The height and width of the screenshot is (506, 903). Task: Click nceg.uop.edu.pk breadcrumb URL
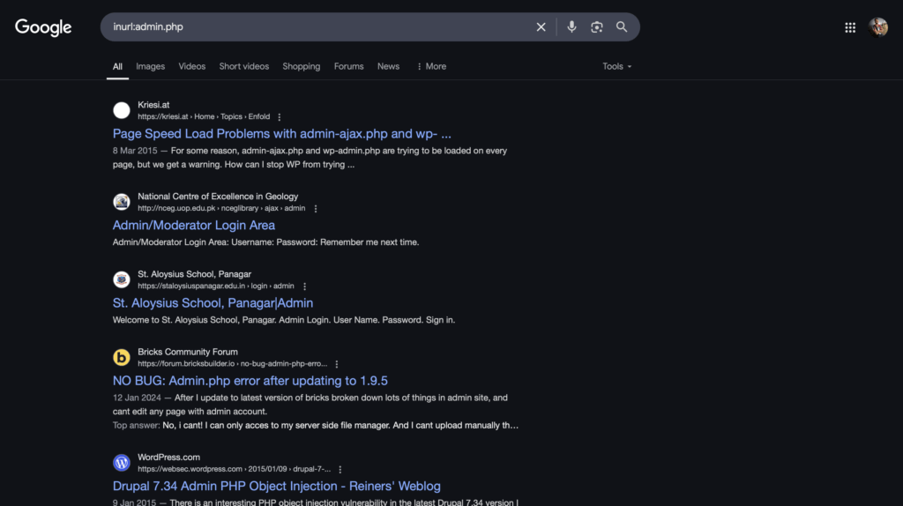[221, 208]
